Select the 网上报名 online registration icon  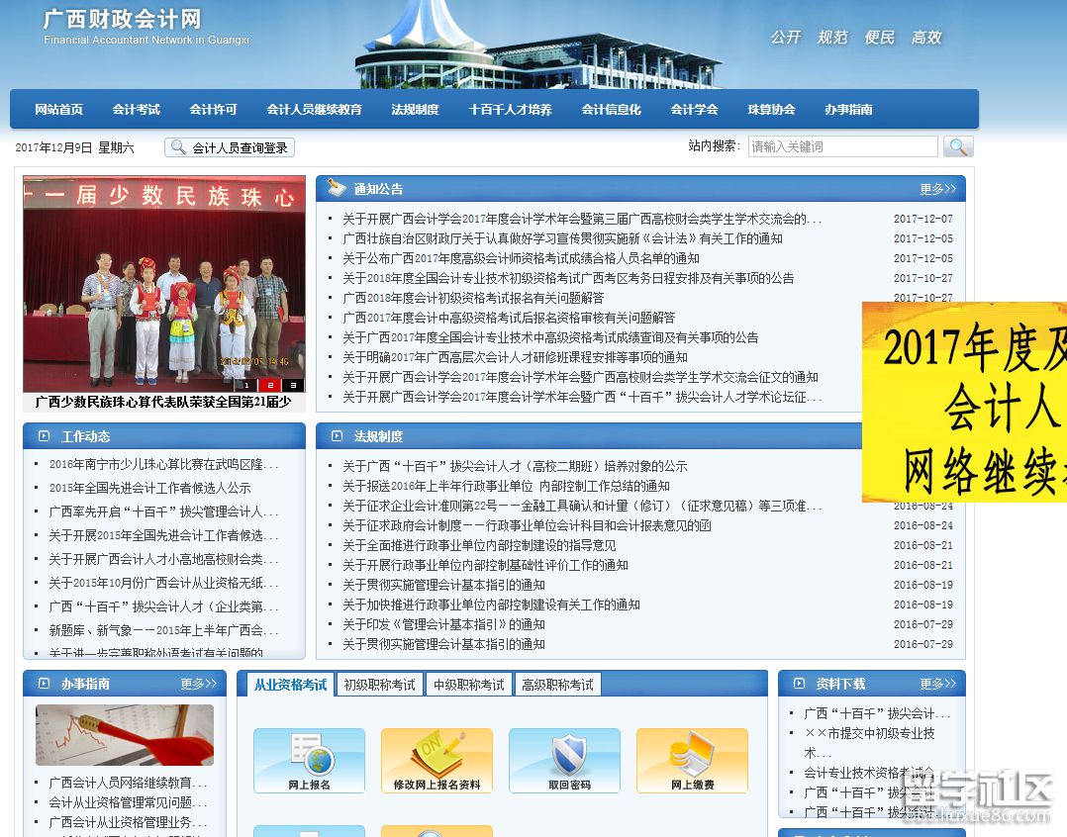pos(309,761)
